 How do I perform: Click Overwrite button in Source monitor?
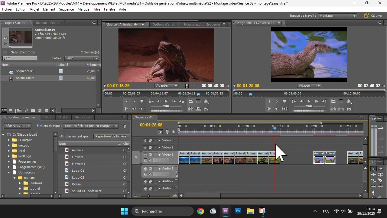coord(198,109)
